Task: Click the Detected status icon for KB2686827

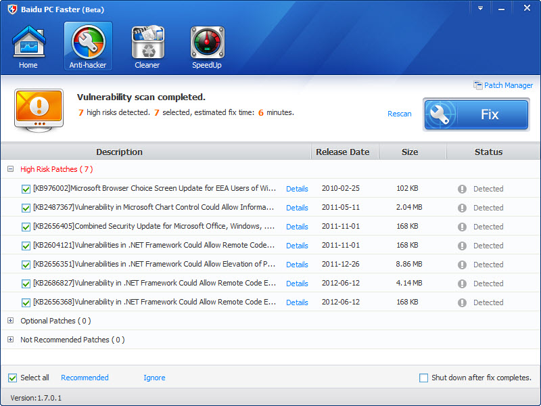Action: pyautogui.click(x=462, y=284)
